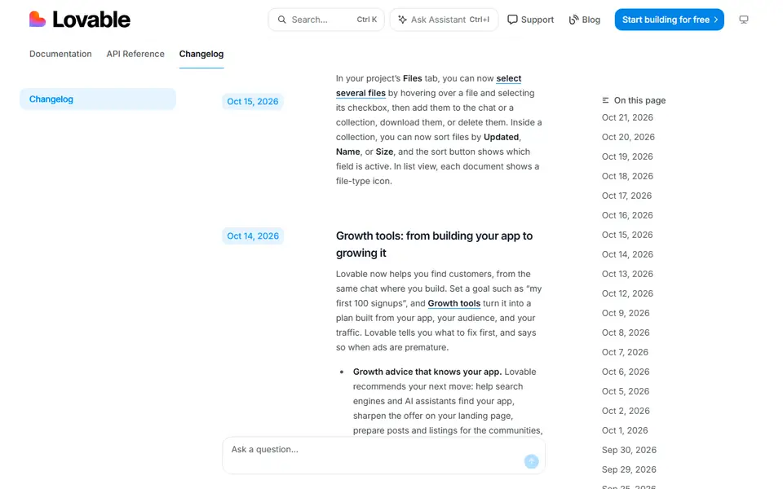783x489 pixels.
Task: Click the Growth tools heading
Action: click(x=435, y=244)
